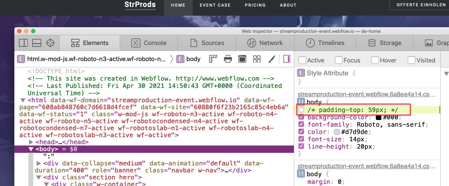The image size is (449, 186).
Task: Uncheck the color #d7d9de property
Action: click(x=301, y=132)
